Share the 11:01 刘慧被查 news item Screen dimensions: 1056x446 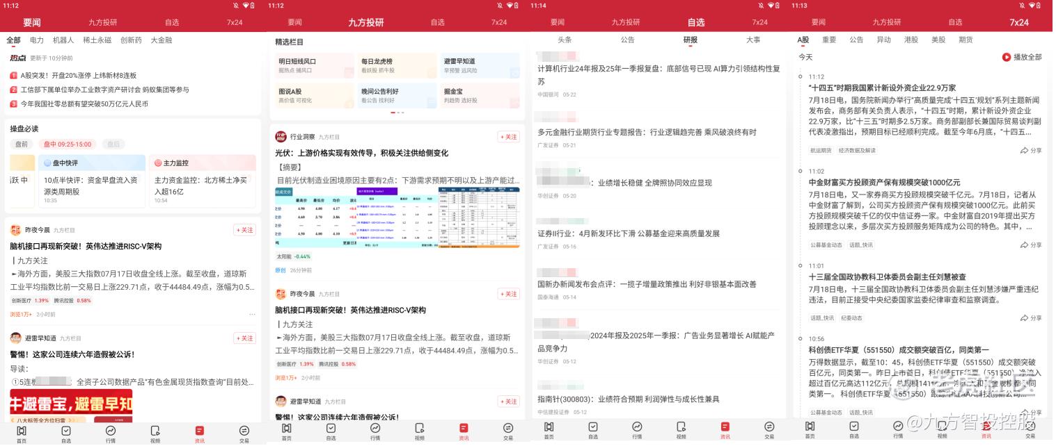click(x=1031, y=318)
